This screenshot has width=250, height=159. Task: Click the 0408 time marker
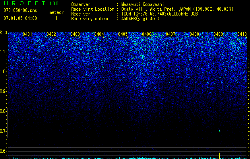pos(194,34)
